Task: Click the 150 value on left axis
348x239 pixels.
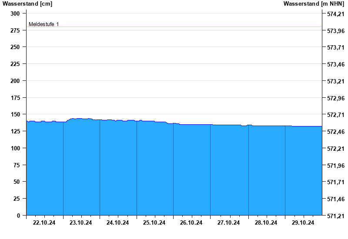Action: [x=15, y=114]
